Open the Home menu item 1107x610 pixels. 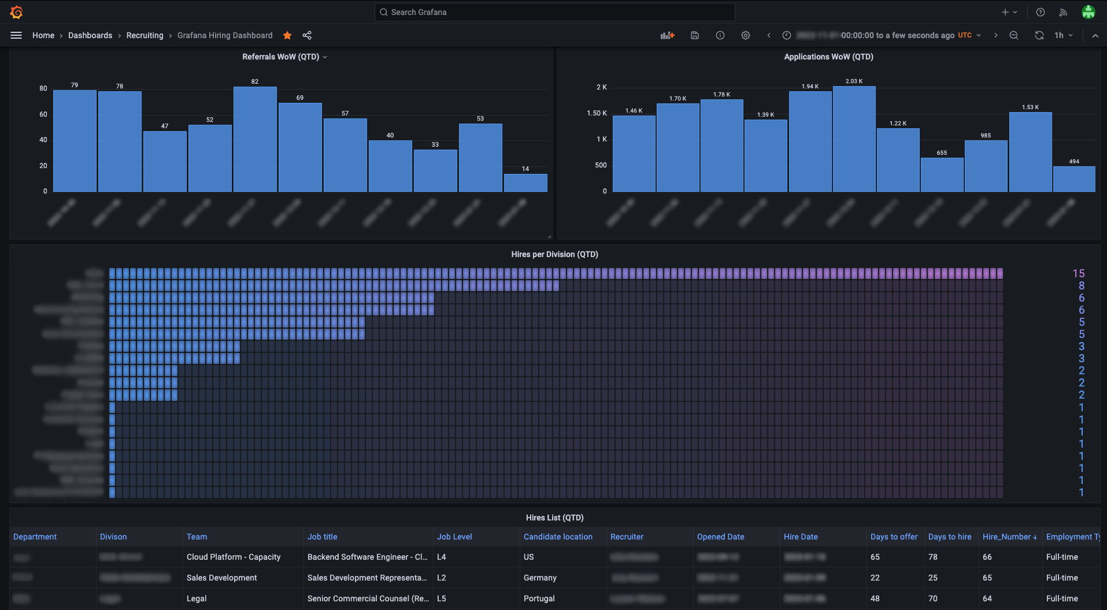coord(43,35)
